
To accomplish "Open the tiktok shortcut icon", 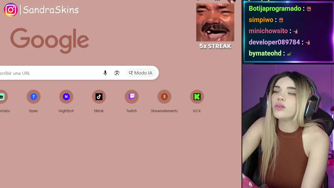I will coord(99,97).
